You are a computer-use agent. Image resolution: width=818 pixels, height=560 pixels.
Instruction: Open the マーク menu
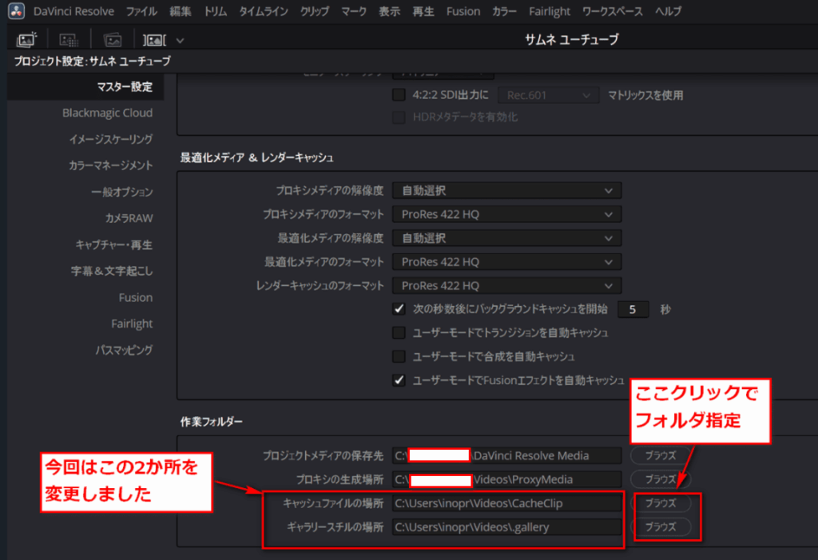coord(354,11)
